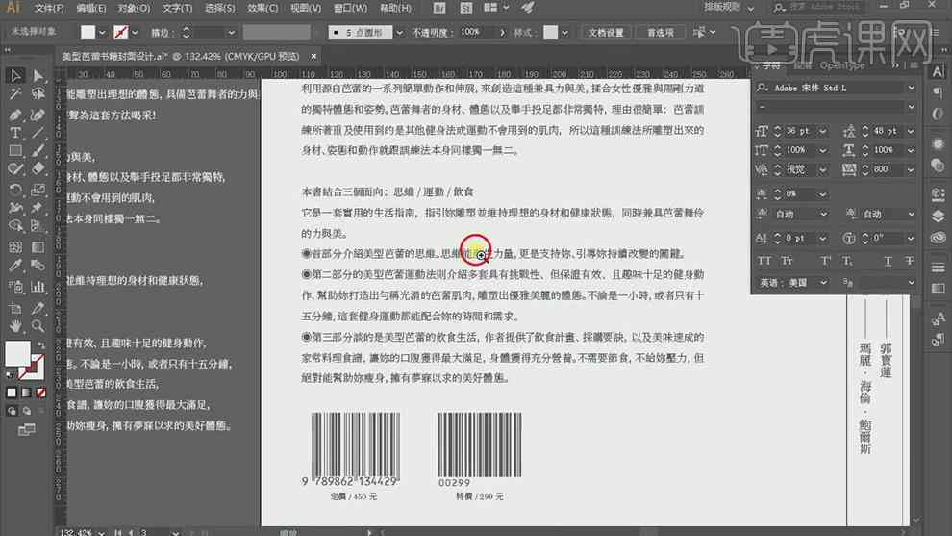Open the 文件(F) menu

click(49, 8)
